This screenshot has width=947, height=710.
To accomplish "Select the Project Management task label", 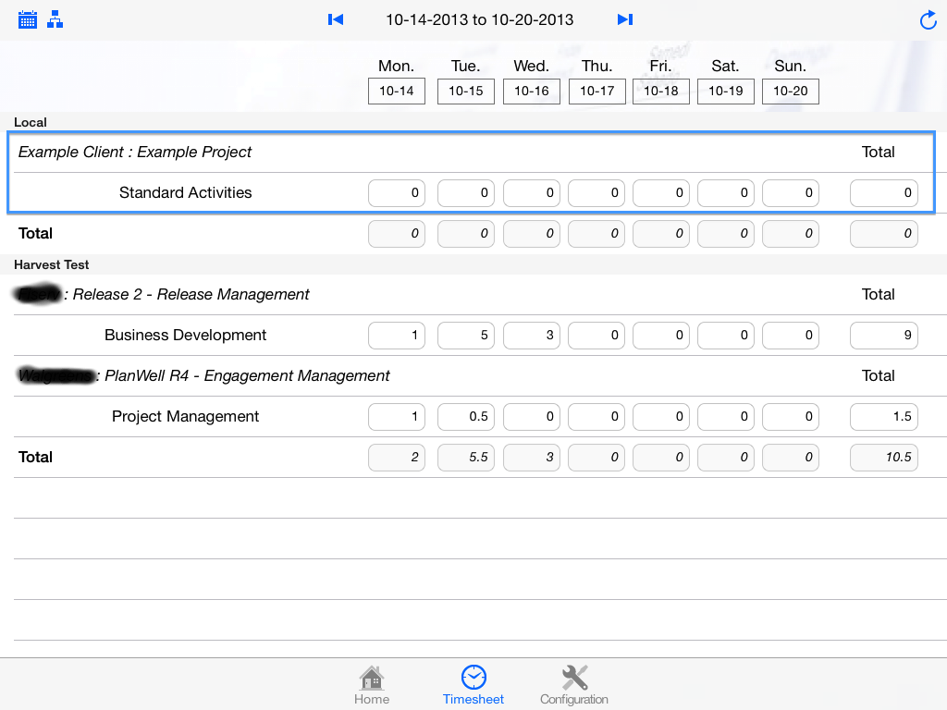I will (185, 417).
